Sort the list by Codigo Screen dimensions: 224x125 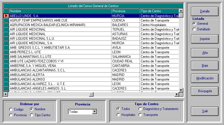pyautogui.click(x=11, y=109)
